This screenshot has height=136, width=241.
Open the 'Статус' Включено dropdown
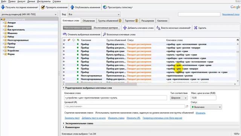(206, 107)
